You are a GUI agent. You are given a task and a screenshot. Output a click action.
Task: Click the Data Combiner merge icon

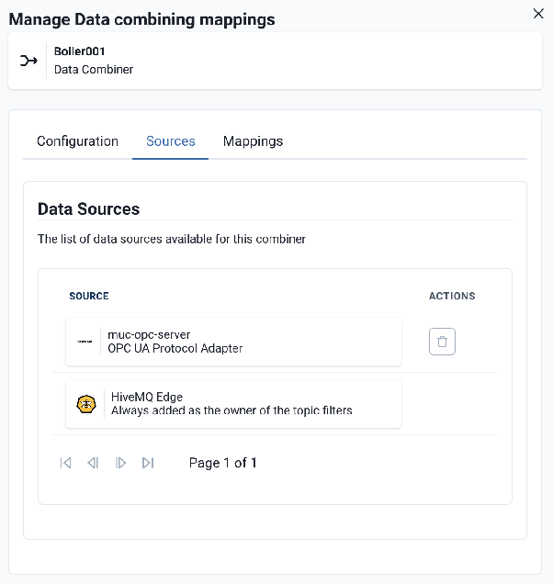(x=28, y=61)
